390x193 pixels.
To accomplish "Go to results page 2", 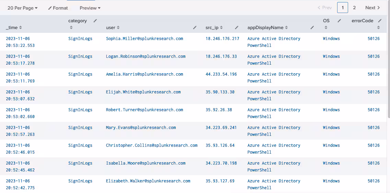I will click(x=354, y=8).
